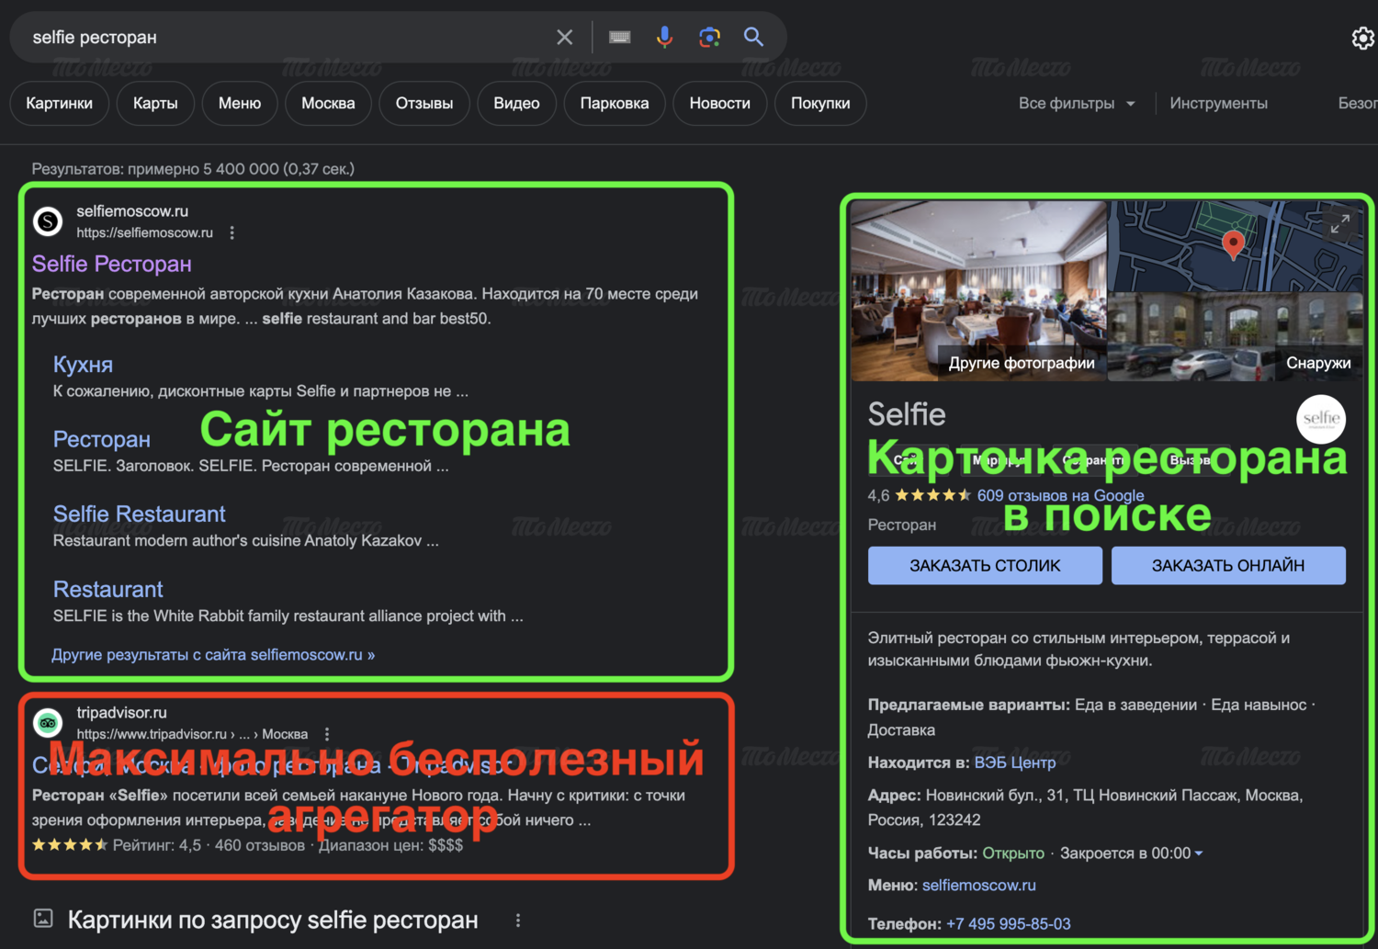The height and width of the screenshot is (949, 1378).
Task: Click the 'Результатов: примерно 5 400 000' count text
Action: coord(193,169)
